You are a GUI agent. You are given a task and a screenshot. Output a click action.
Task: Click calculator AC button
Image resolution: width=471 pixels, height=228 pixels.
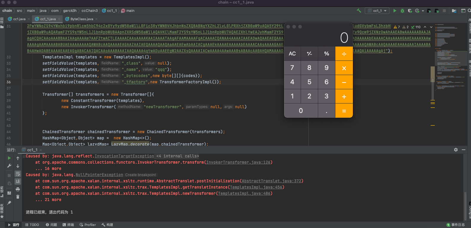[x=292, y=54]
